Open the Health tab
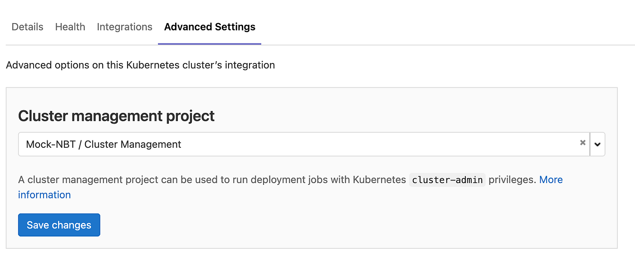The width and height of the screenshot is (635, 266). tap(70, 27)
